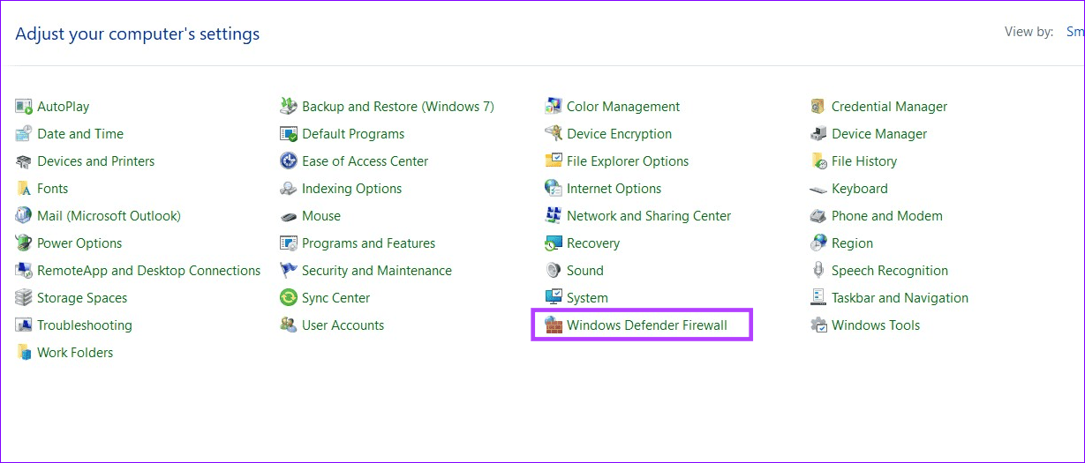Click the Taskbar and Navigation icon
This screenshot has width=1085, height=463.
click(818, 298)
